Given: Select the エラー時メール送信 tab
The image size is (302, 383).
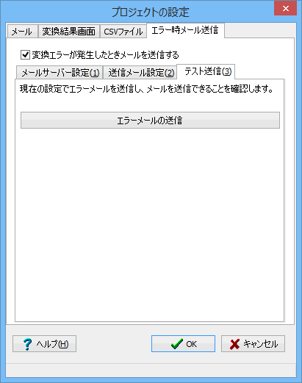Looking at the screenshot, I should (185, 30).
